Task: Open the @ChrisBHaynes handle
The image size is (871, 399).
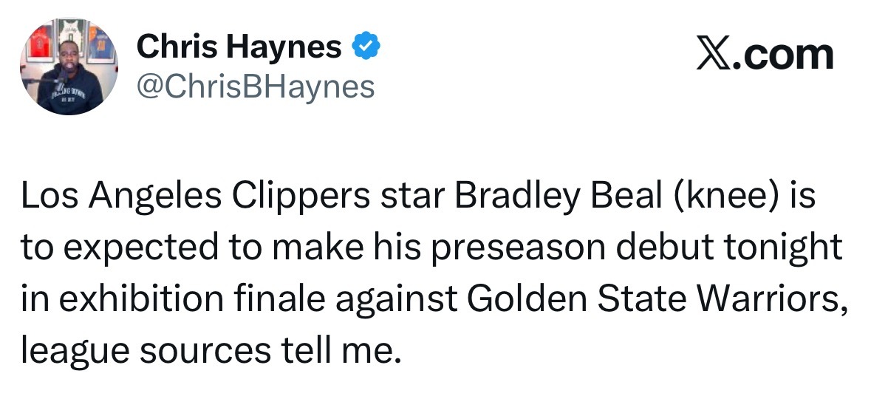Action: [256, 87]
